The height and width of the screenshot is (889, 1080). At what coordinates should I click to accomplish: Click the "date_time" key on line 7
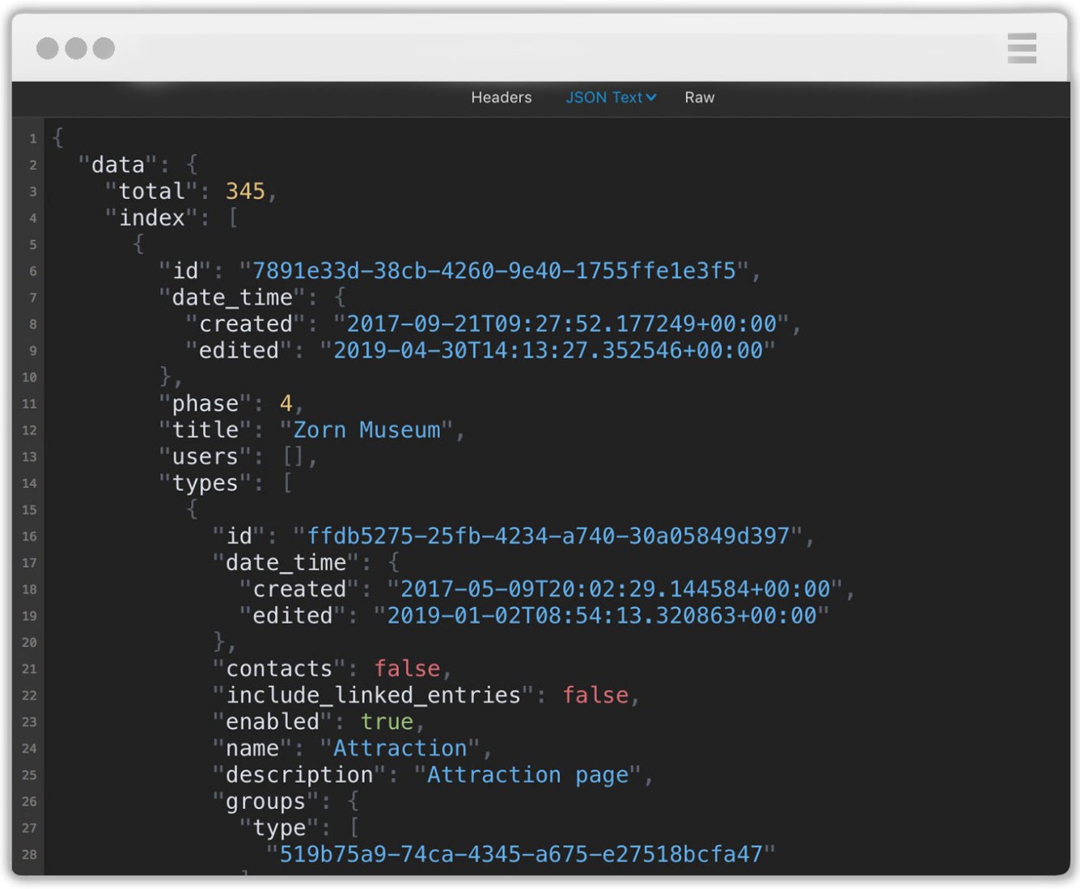click(x=232, y=298)
